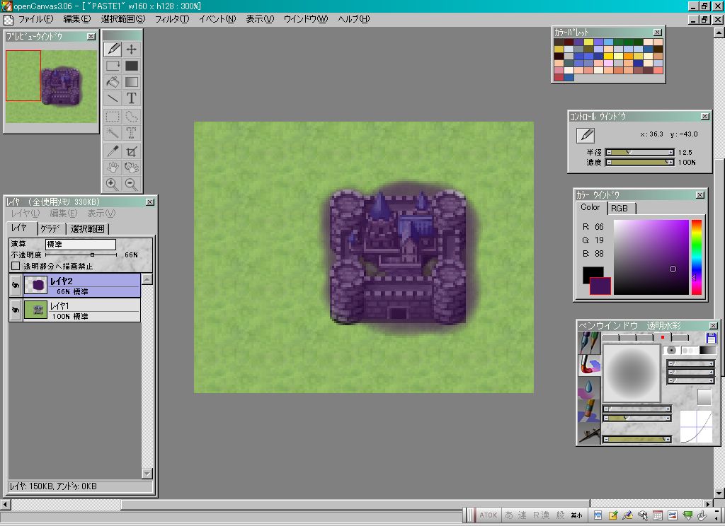This screenshot has width=725, height=526.
Task: Select the レイヤ1 layer row
Action: (x=82, y=310)
